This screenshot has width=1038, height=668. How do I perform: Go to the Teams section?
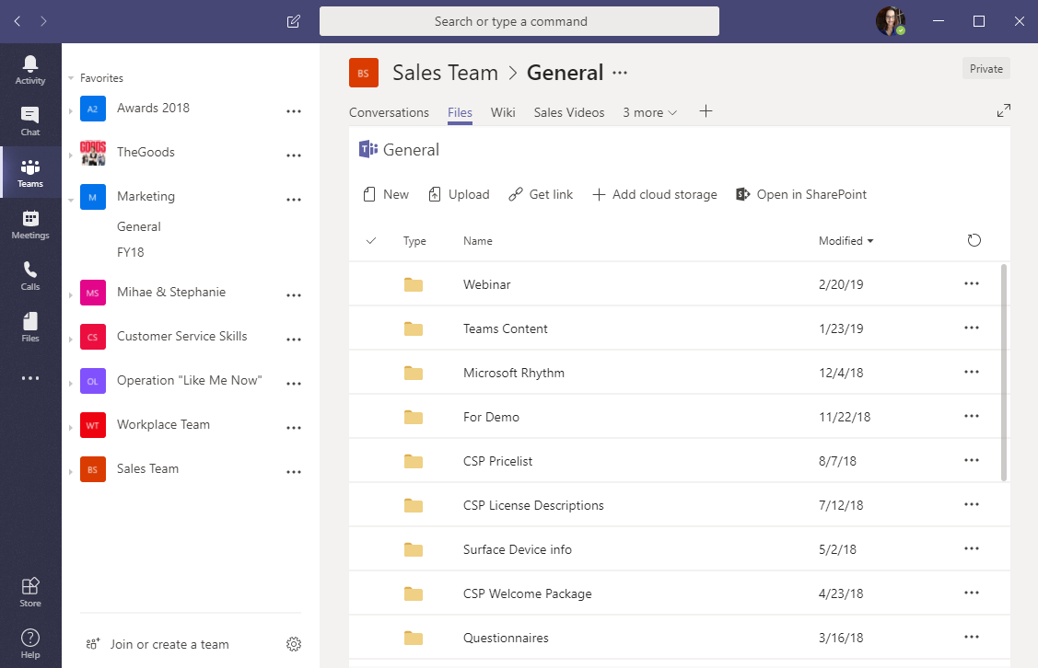click(30, 172)
